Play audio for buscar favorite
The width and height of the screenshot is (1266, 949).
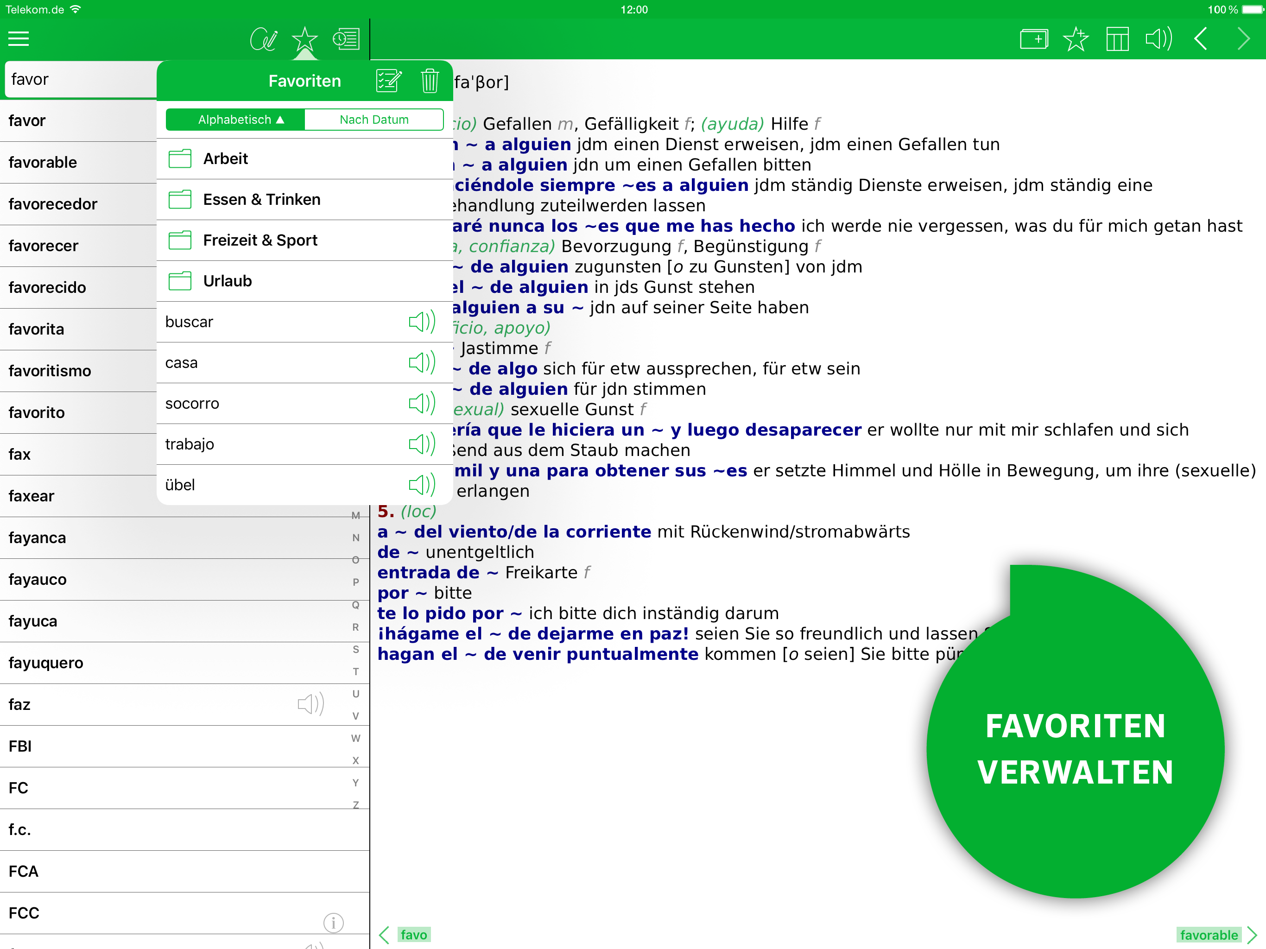click(422, 322)
